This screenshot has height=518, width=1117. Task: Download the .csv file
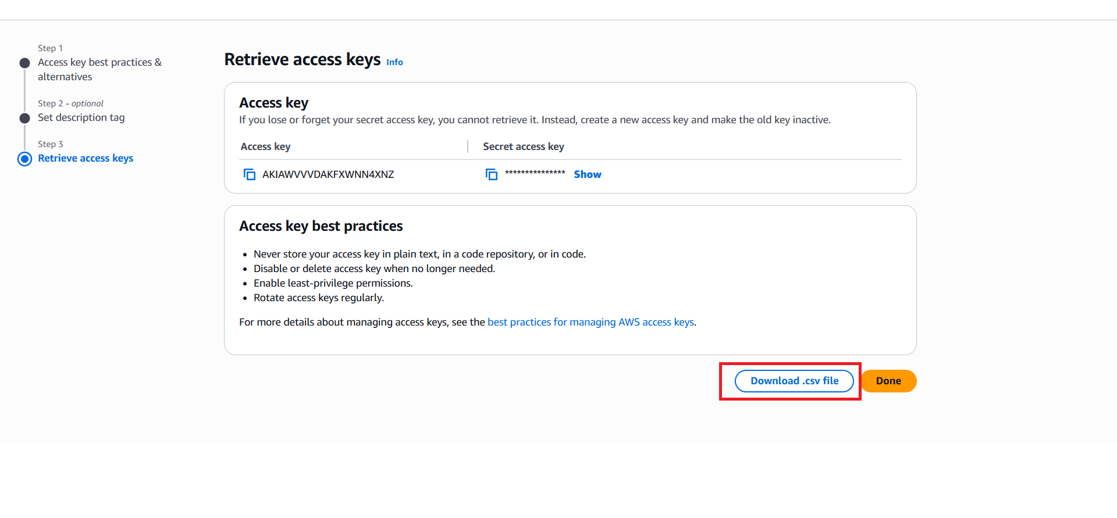[x=794, y=381]
